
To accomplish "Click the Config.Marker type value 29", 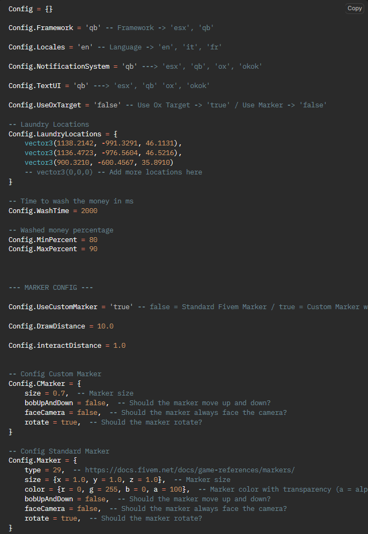I will point(57,470).
